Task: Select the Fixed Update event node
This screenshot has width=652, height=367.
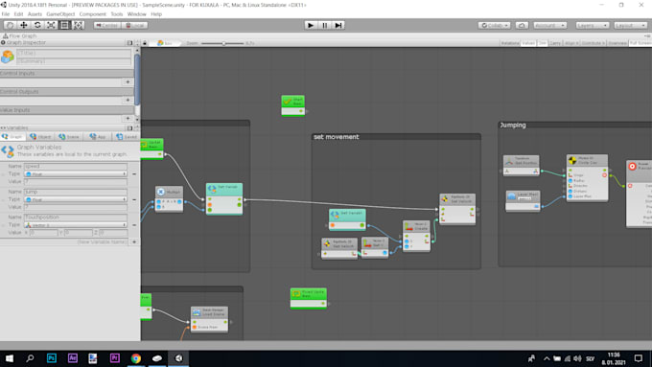Action: point(308,298)
